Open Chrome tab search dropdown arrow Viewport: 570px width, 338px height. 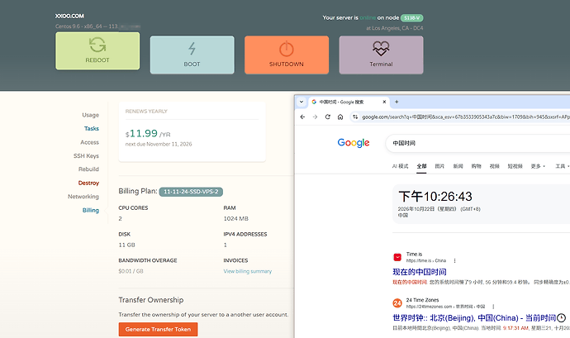pos(301,102)
